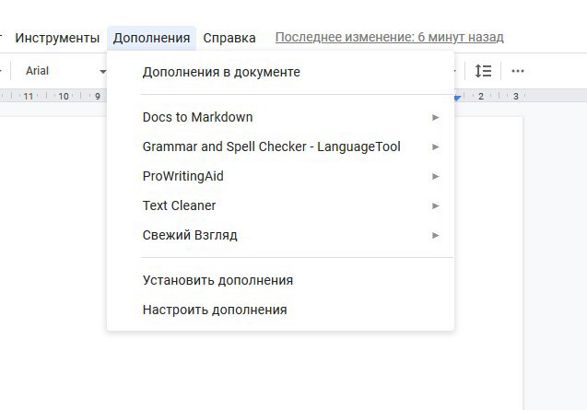Close the Дополнения menu in the menu bar
Image resolution: width=587 pixels, height=410 pixels.
point(152,38)
